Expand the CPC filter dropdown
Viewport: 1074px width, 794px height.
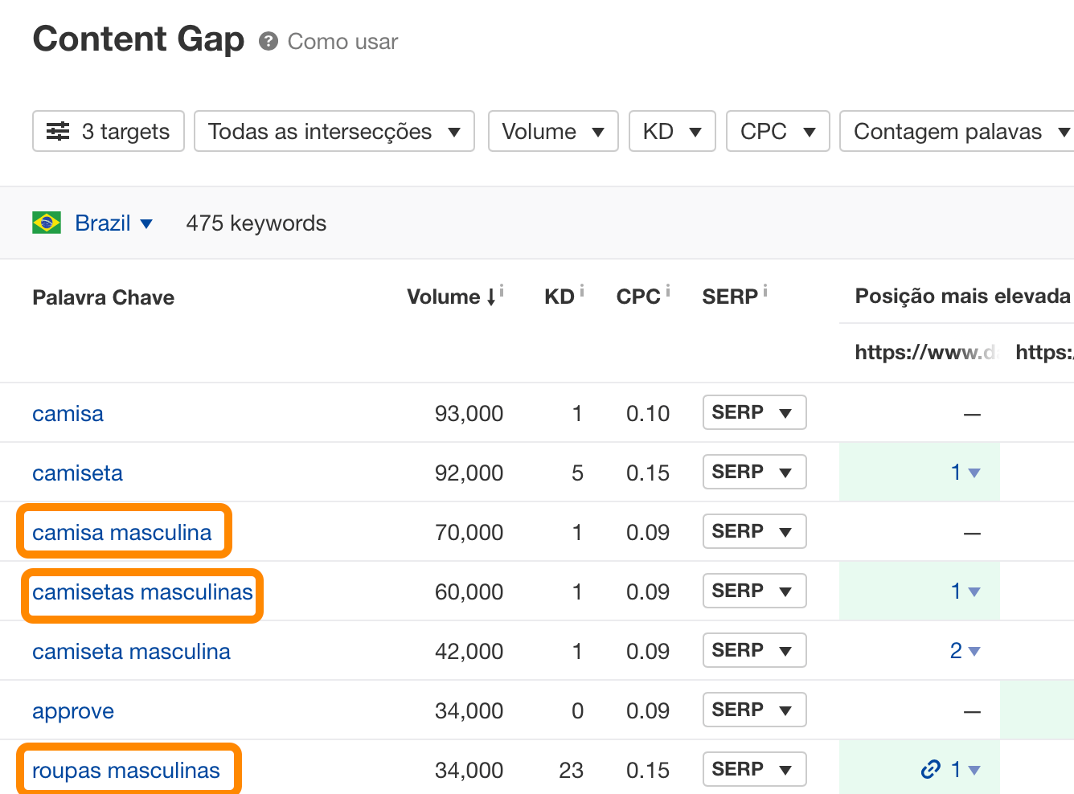[777, 131]
